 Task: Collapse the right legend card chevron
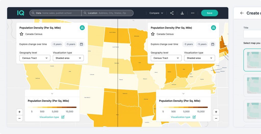coord(184,94)
